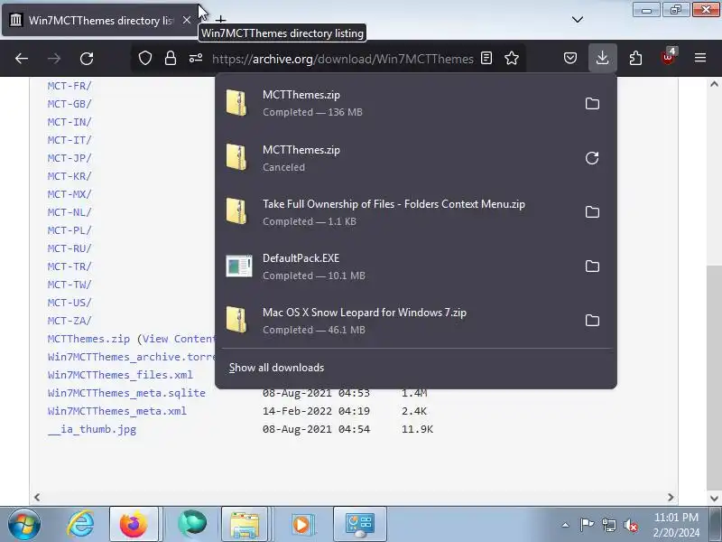The height and width of the screenshot is (542, 722).
Task: Show hidden tray icons arrow
Action: [x=565, y=525]
